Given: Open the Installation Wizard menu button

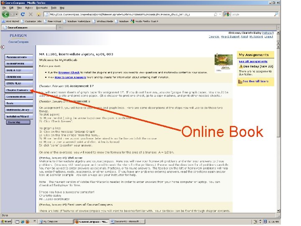Looking at the screenshot, I should point(19,116).
